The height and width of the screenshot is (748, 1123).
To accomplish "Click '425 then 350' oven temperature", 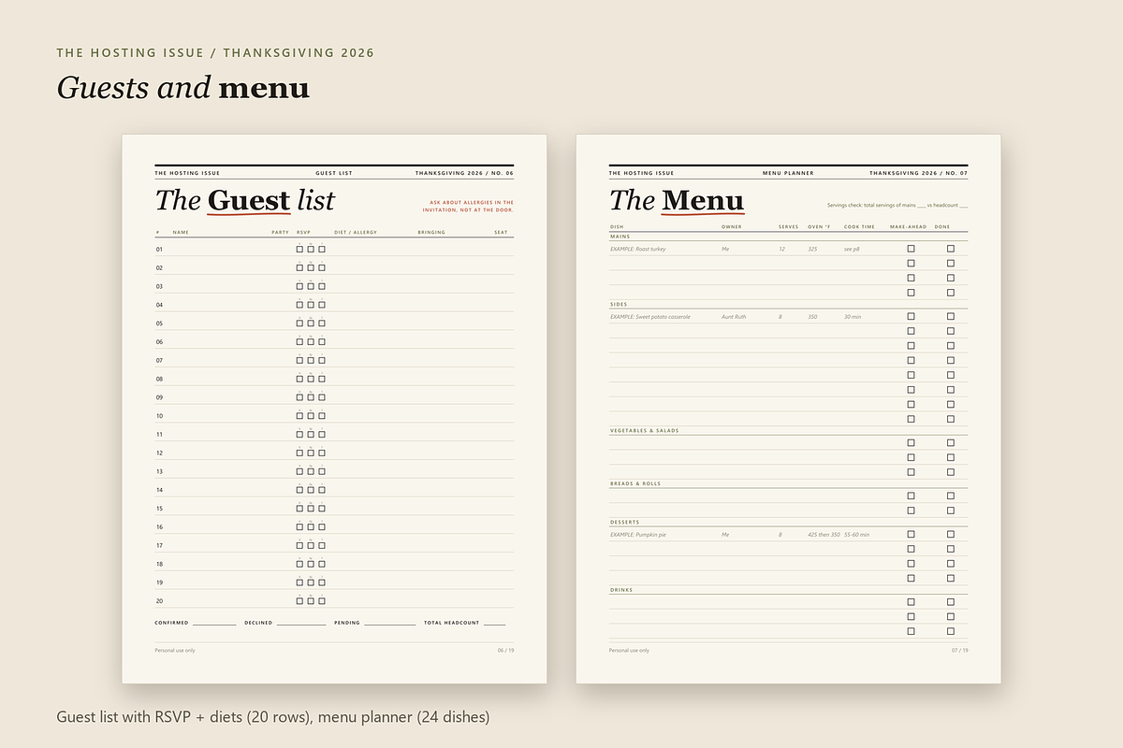I will [x=824, y=535].
